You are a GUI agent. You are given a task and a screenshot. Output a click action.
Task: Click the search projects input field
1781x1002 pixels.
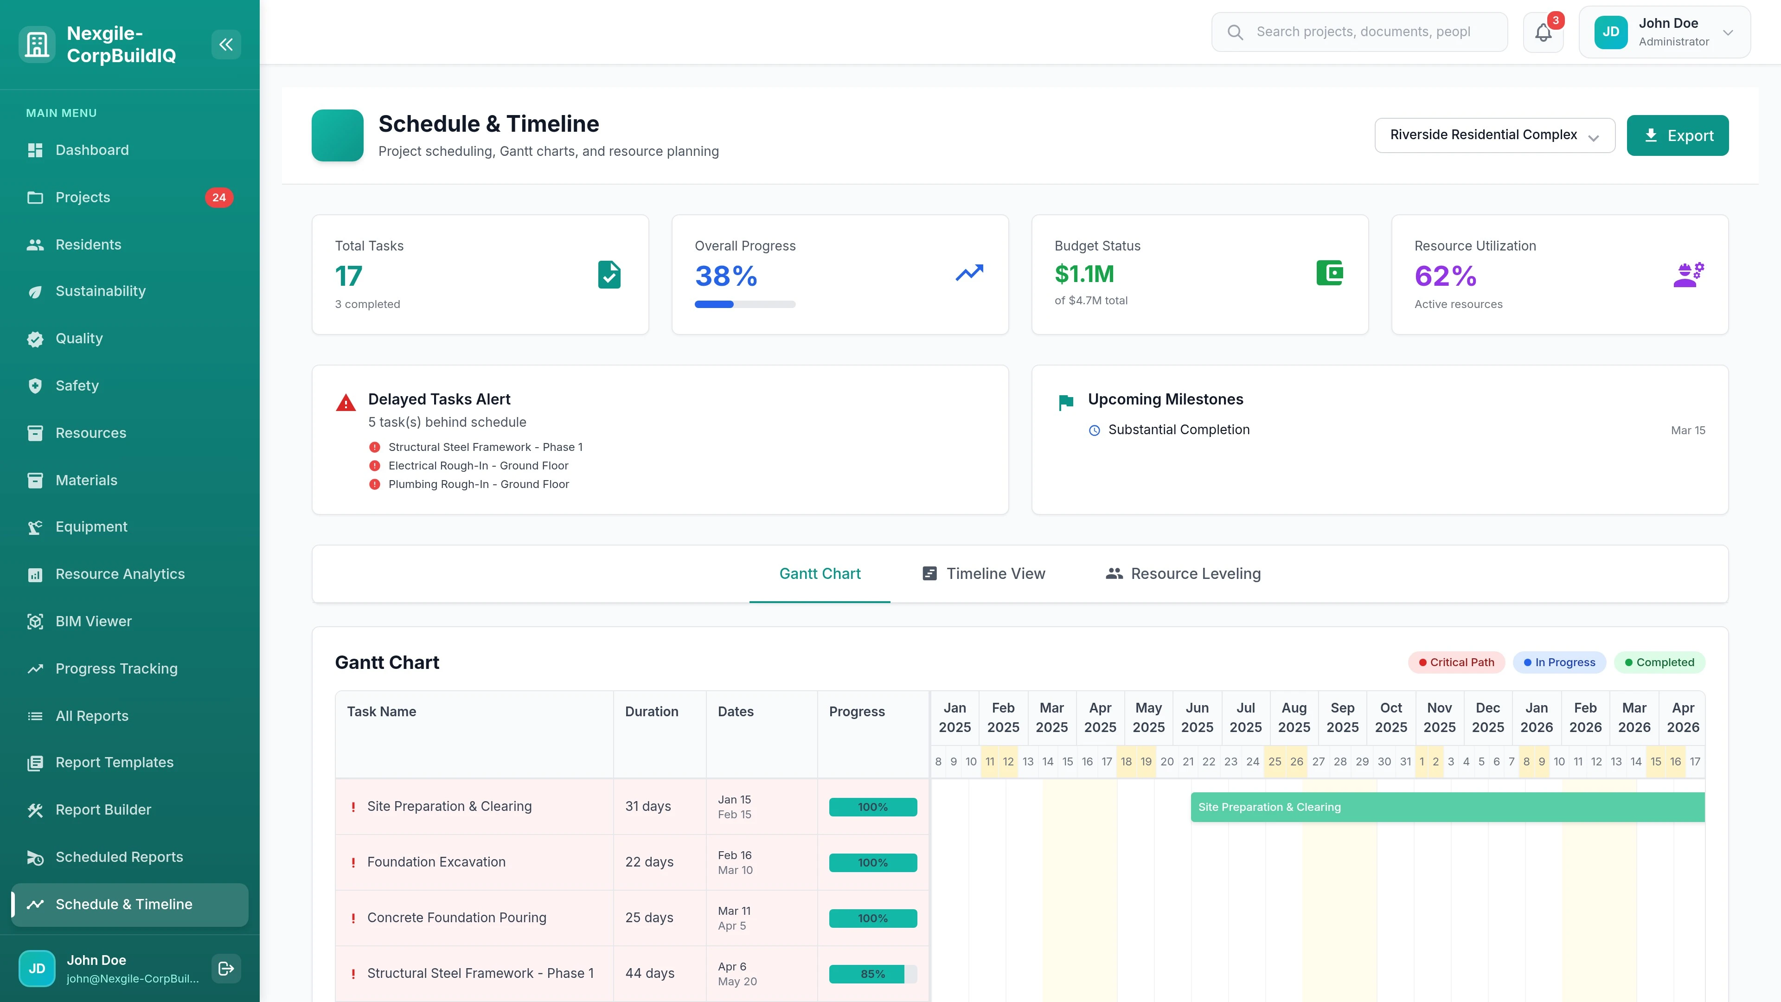(x=1358, y=32)
